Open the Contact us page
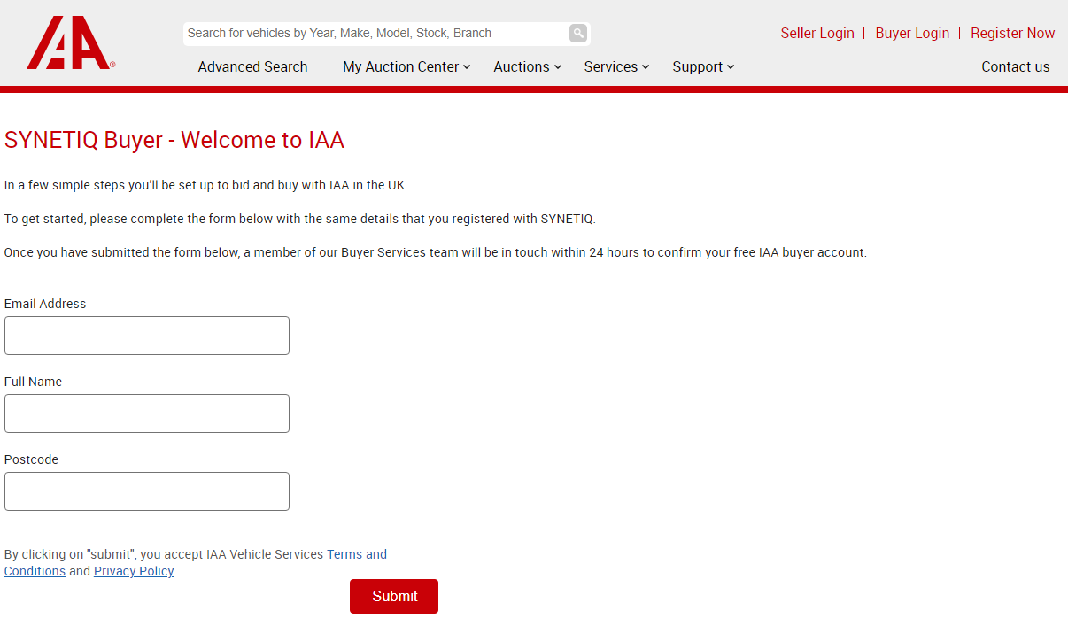The width and height of the screenshot is (1068, 633). pos(1015,66)
